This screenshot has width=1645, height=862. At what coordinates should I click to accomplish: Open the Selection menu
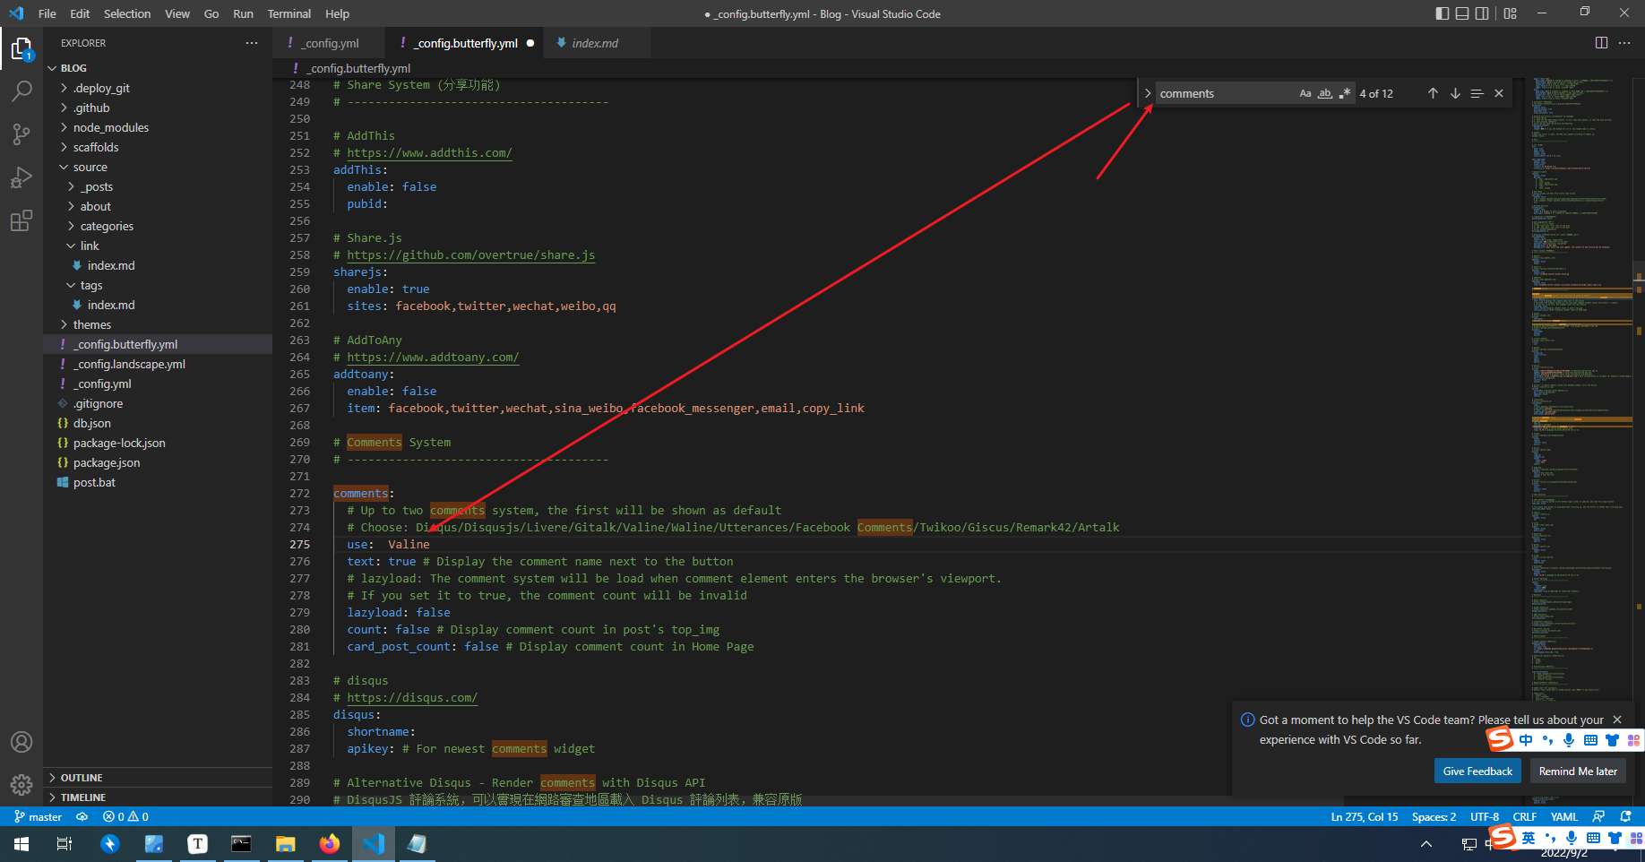127,13
